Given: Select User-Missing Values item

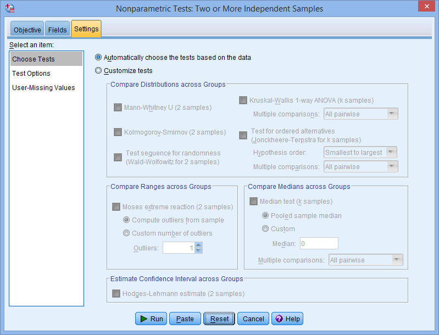Looking at the screenshot, I should (47, 88).
